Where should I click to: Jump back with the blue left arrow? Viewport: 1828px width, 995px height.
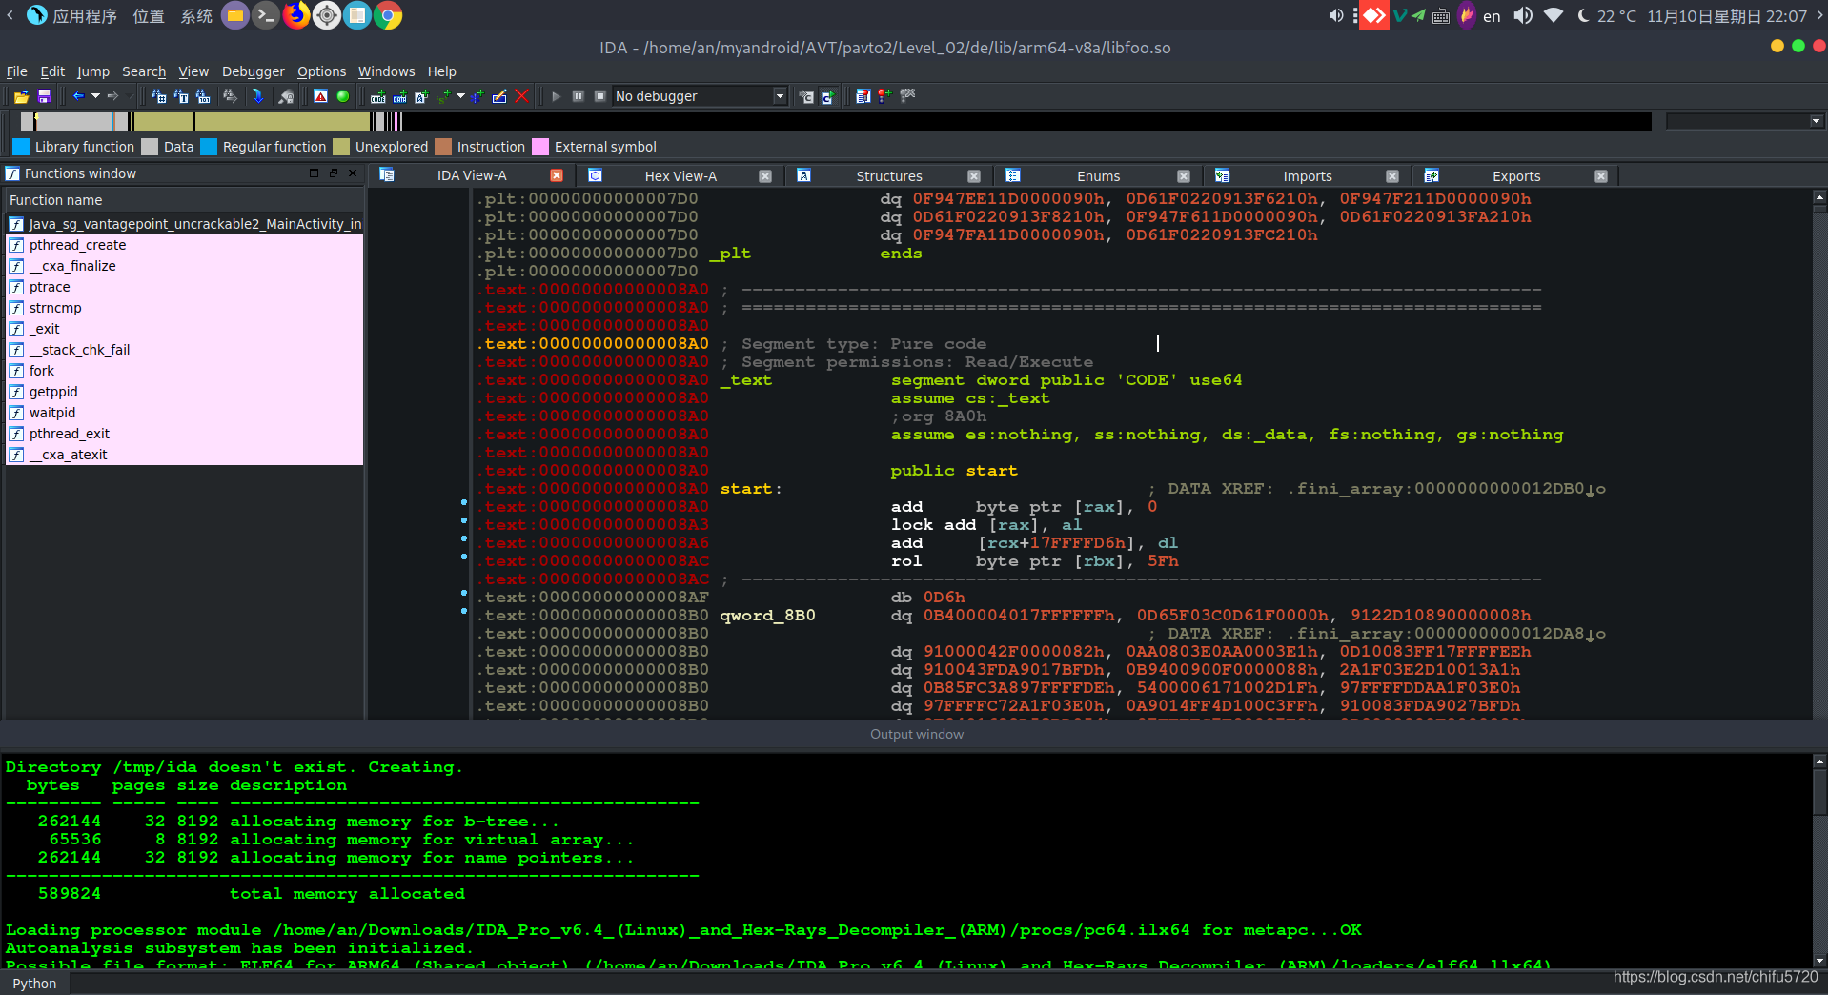coord(79,96)
